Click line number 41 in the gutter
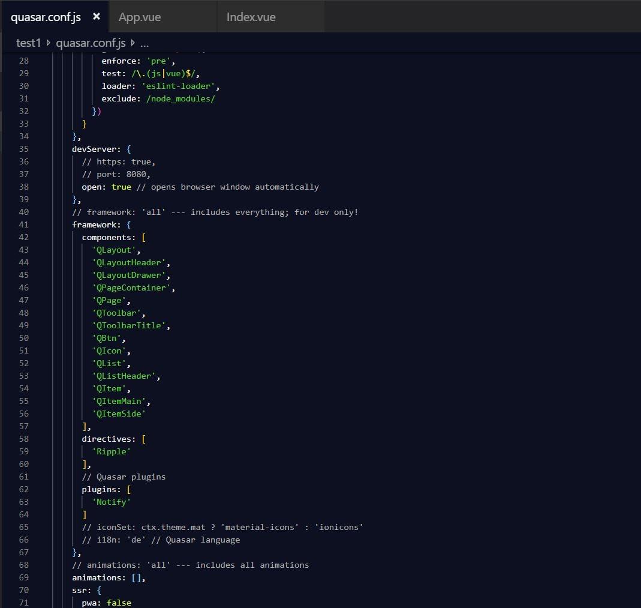Screen dimensions: 641x608 point(23,224)
